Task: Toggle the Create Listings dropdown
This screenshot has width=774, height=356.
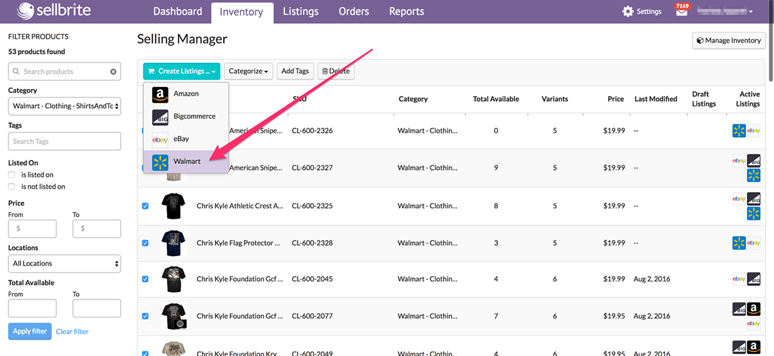Action: coord(182,71)
